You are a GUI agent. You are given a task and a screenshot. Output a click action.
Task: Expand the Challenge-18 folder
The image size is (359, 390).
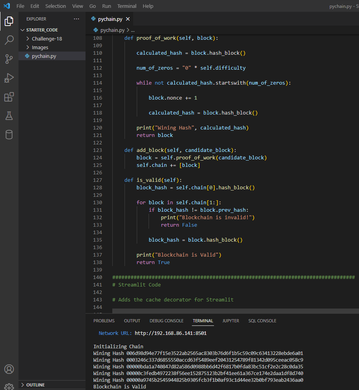47,39
